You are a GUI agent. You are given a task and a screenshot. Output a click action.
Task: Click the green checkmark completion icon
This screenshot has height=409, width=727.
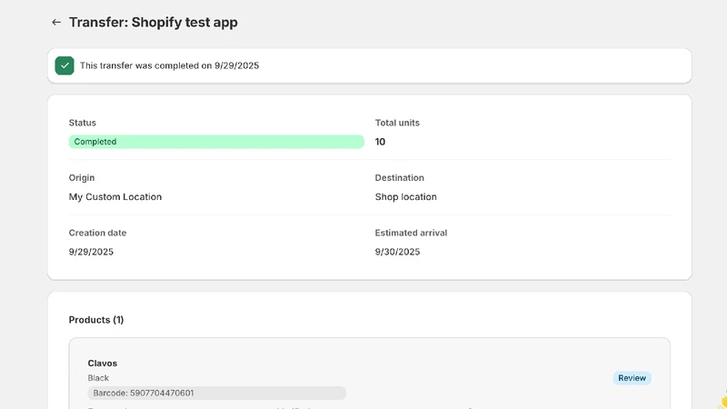(x=65, y=65)
